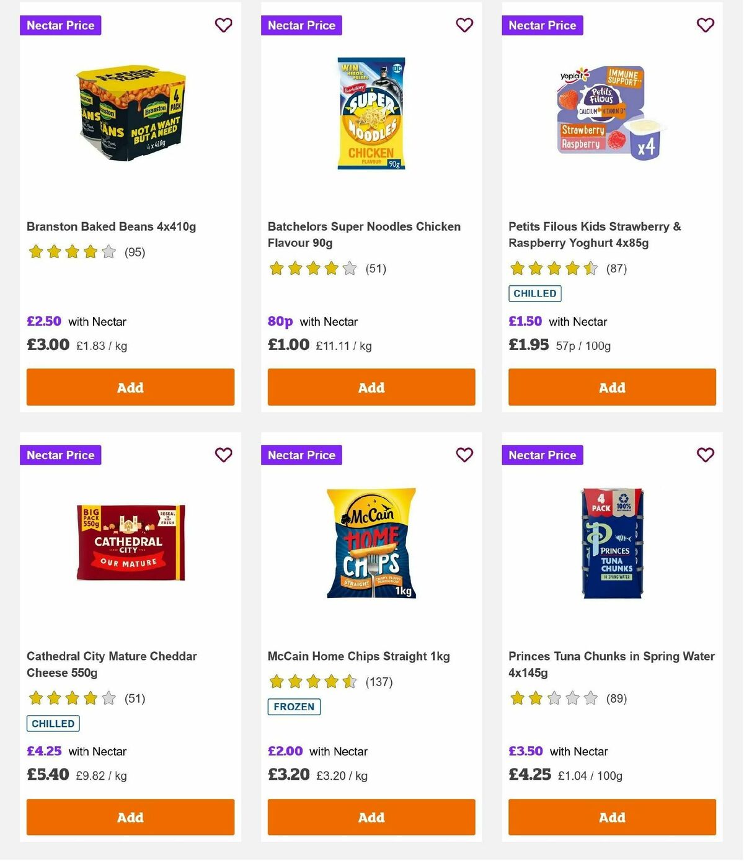
Task: Click the Nectar Price badge on Branston Baked Beans
Action: (61, 25)
